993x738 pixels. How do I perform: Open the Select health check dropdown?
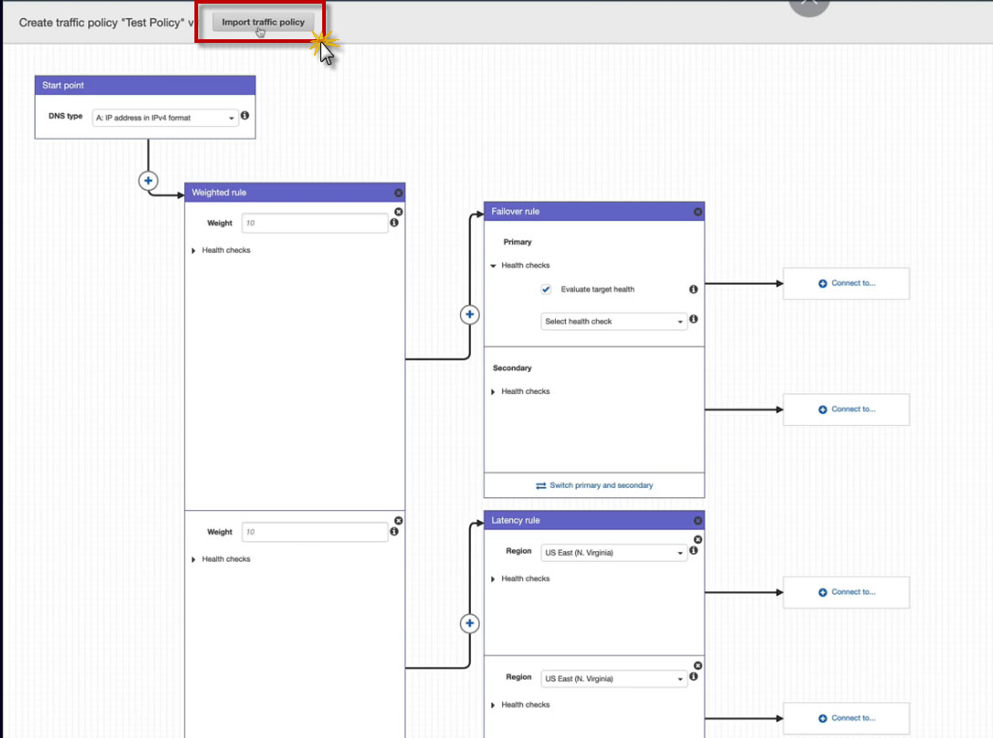point(614,322)
